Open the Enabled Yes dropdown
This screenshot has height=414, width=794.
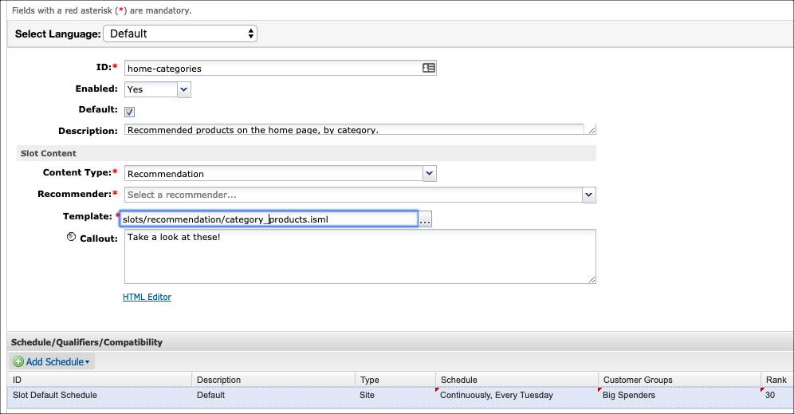click(x=158, y=89)
